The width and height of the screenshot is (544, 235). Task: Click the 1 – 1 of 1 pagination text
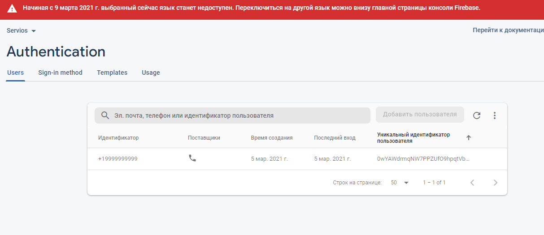(434, 183)
